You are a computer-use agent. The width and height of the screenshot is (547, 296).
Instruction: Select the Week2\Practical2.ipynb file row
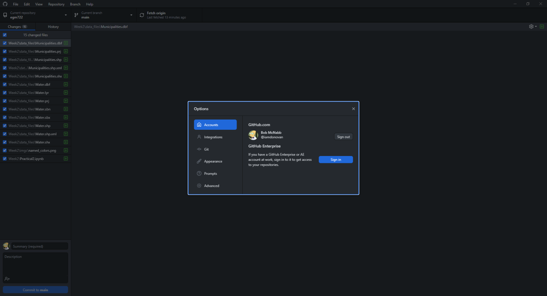tap(36, 159)
